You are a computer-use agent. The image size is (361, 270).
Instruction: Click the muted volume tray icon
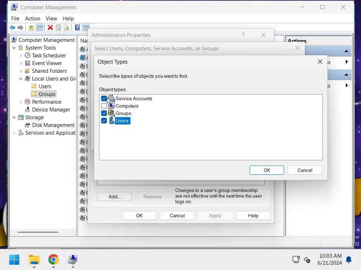point(307,260)
